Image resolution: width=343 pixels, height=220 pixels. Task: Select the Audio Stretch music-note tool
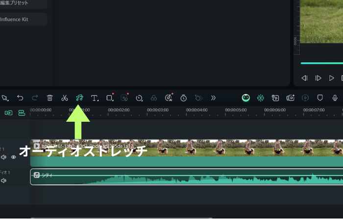tap(79, 98)
